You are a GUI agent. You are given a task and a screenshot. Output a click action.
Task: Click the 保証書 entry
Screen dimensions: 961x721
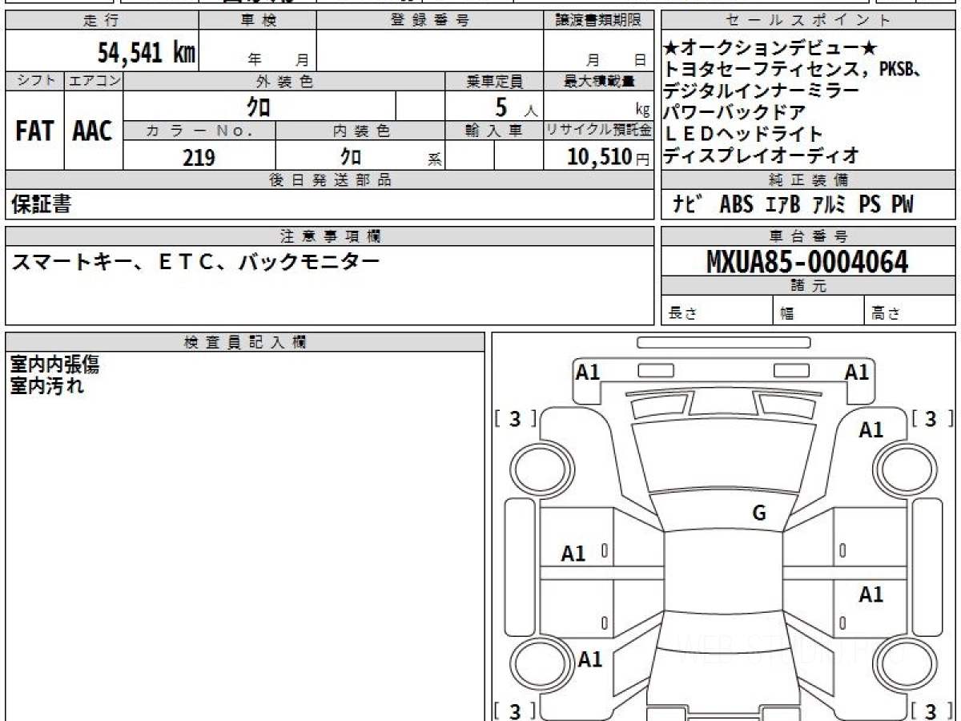coord(41,205)
